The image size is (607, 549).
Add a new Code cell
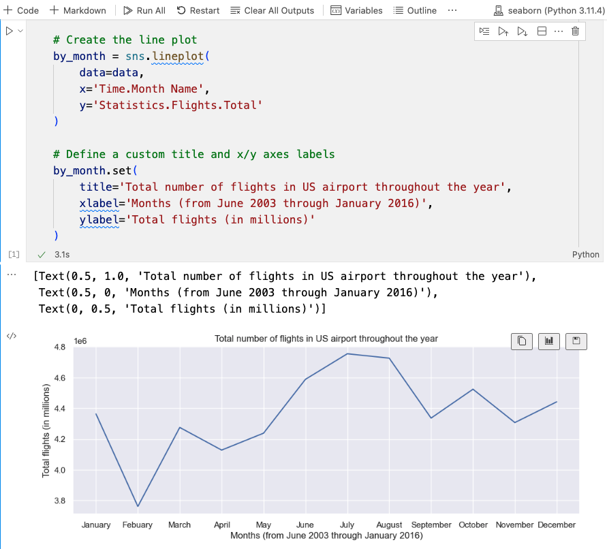coord(21,10)
